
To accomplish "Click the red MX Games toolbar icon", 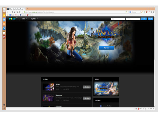I will (147, 12).
